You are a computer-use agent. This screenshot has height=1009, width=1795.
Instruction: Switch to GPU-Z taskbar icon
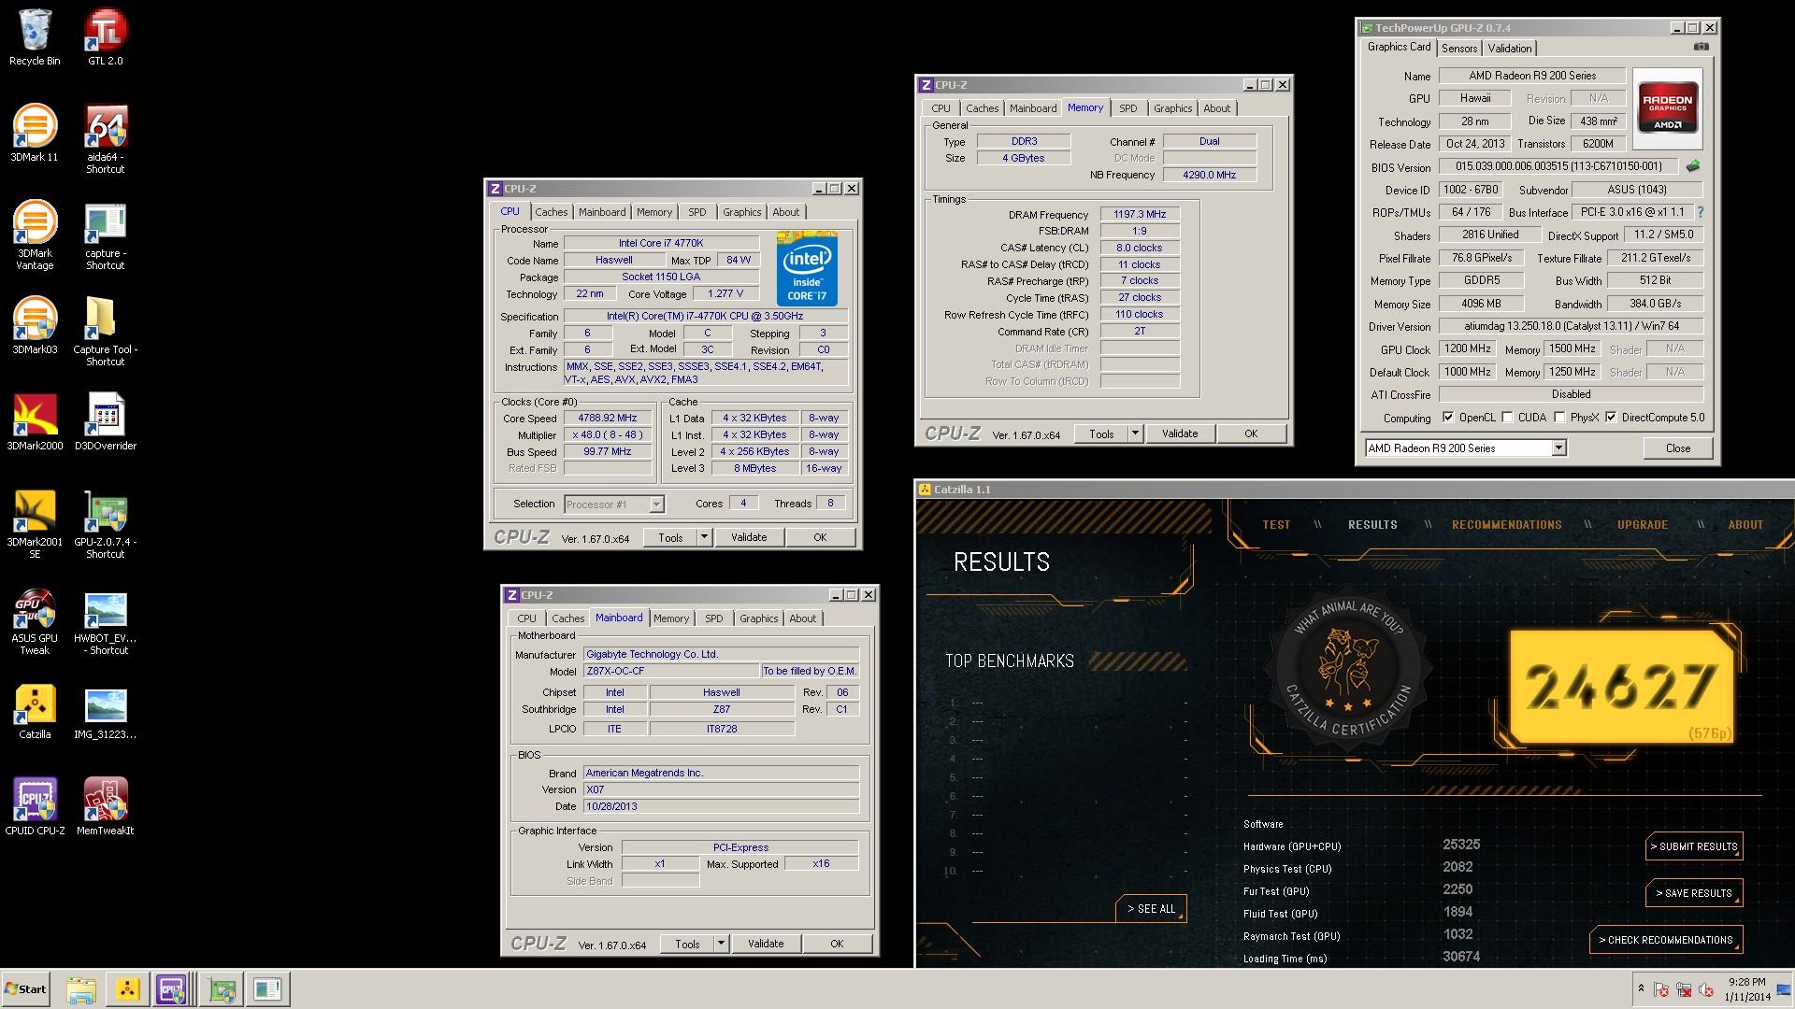click(222, 989)
